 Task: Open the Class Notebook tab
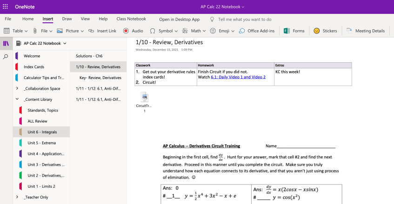(131, 19)
